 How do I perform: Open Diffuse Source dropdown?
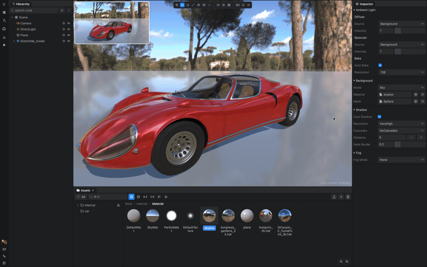point(402,24)
